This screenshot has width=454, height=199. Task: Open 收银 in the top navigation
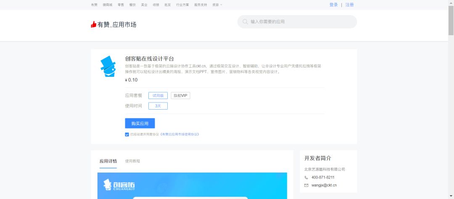156,5
